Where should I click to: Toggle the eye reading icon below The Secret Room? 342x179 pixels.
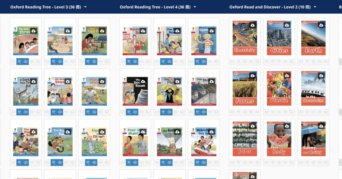(x=135, y=112)
